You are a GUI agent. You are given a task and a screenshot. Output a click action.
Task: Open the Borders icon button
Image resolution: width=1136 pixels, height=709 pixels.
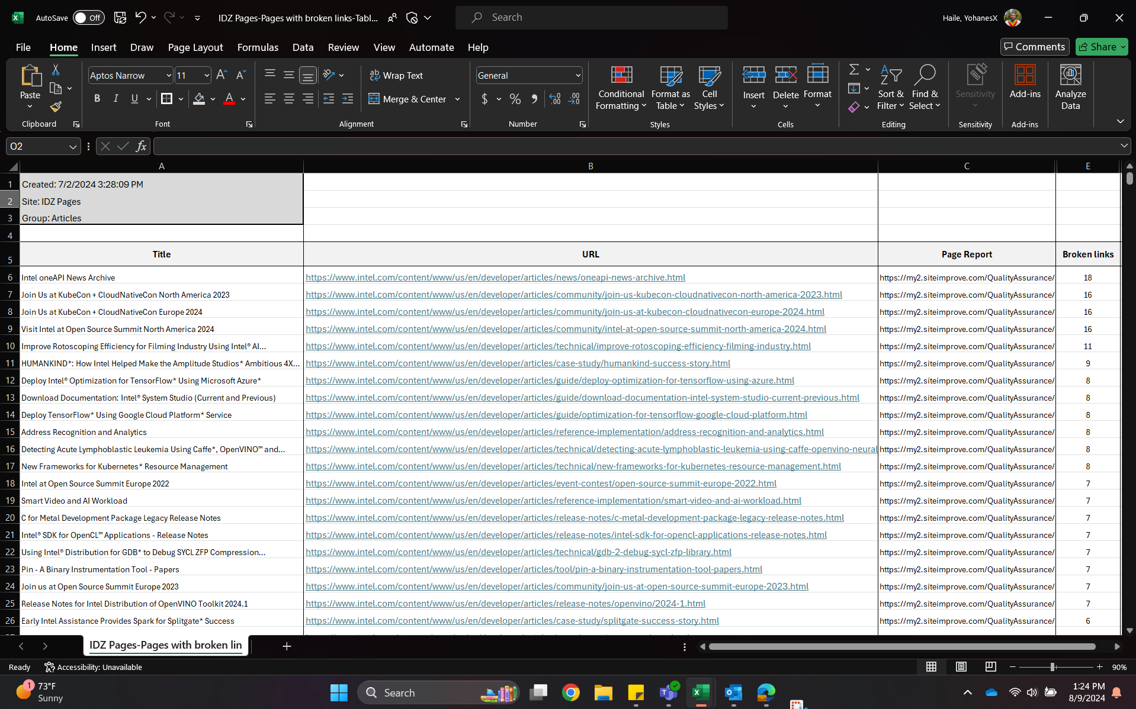click(x=167, y=99)
